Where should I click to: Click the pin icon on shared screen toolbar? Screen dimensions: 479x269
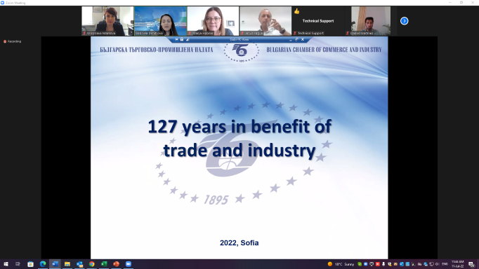coord(176,40)
